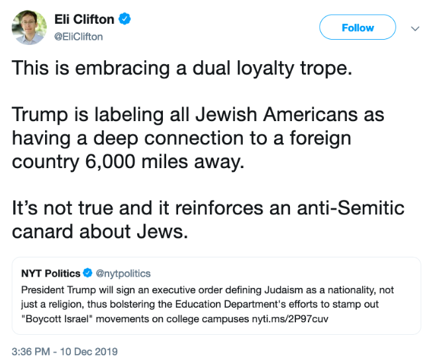Click the verified badge beside Eli Clifton
The width and height of the screenshot is (433, 364).
click(x=124, y=20)
